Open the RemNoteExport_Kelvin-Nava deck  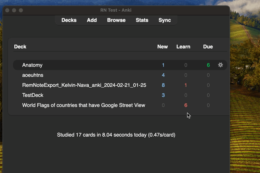tap(84, 85)
